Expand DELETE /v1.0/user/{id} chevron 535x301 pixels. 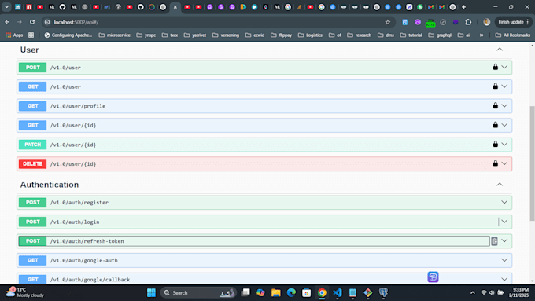tap(504, 163)
